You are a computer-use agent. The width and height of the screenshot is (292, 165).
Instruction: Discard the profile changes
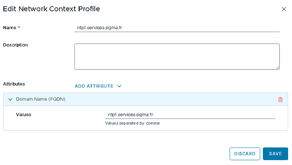pyautogui.click(x=245, y=154)
